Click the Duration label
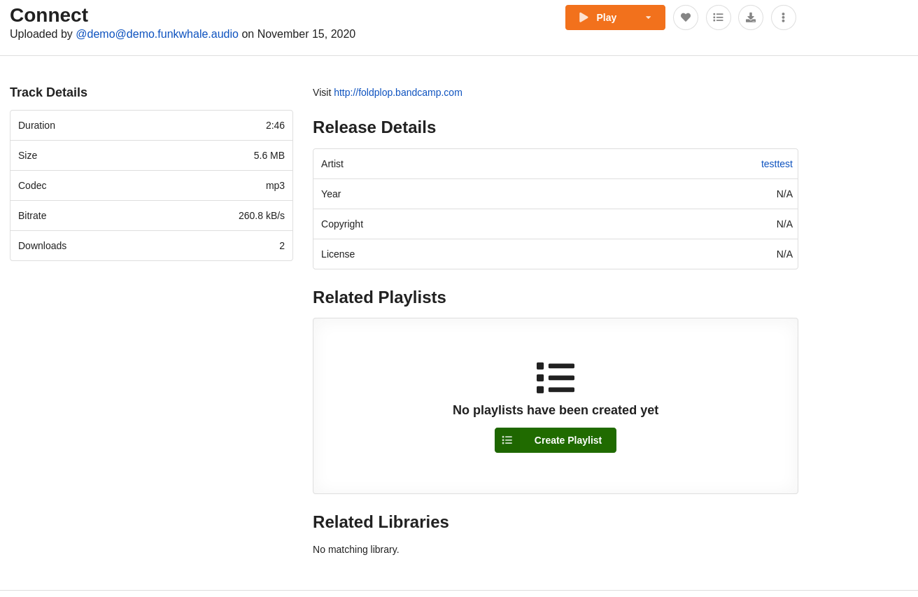 [36, 125]
